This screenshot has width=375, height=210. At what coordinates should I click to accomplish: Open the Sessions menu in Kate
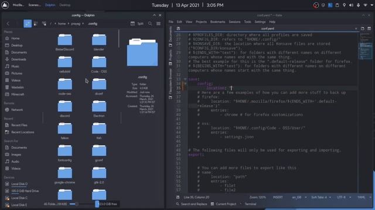234,22
